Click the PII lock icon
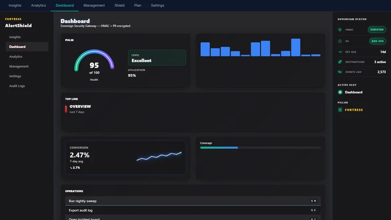Screen dimensions: 391x220 [340, 41]
